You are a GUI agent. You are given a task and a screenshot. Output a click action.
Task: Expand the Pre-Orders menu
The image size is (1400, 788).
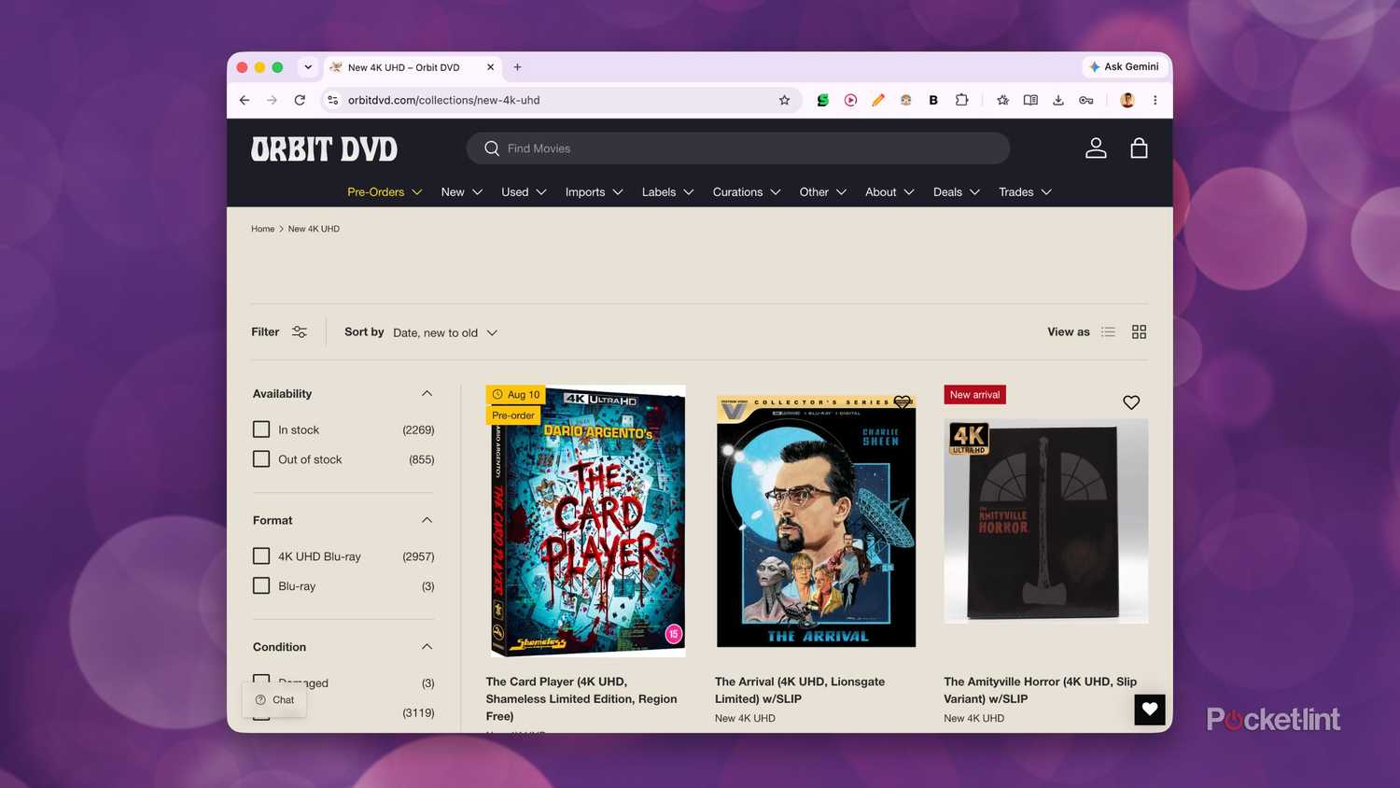385,192
